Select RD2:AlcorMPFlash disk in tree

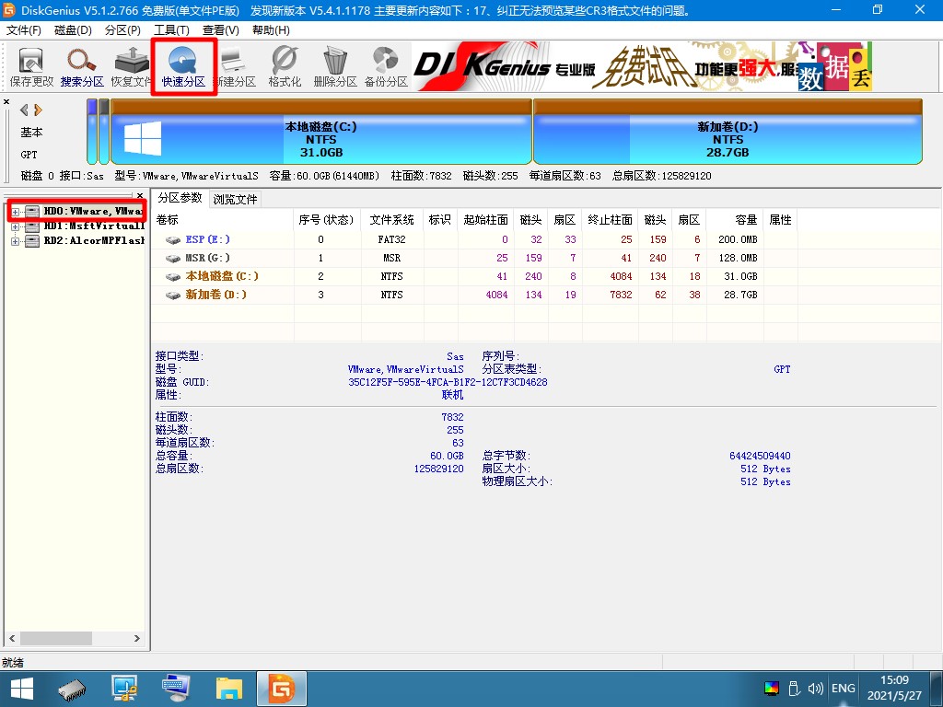[x=94, y=240]
